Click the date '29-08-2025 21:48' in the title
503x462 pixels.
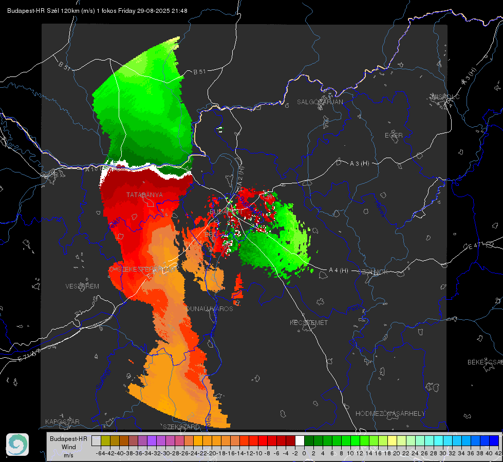tap(162, 11)
